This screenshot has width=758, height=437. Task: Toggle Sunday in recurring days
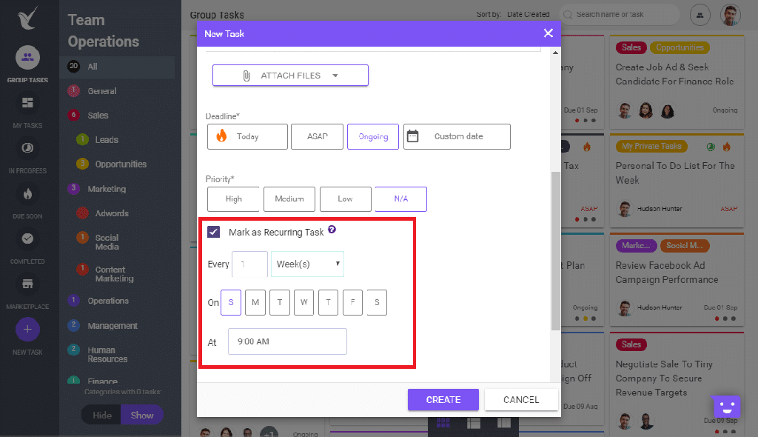click(231, 302)
